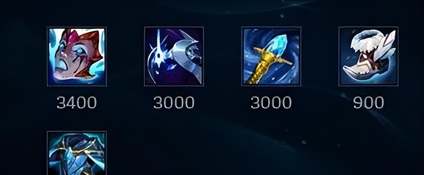Click the red-hooded mask item thumbnail
Image resolution: width=424 pixels, height=175 pixels.
tap(77, 56)
